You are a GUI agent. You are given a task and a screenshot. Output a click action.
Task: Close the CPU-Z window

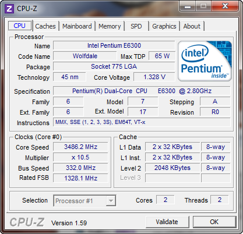(x=225, y=6)
